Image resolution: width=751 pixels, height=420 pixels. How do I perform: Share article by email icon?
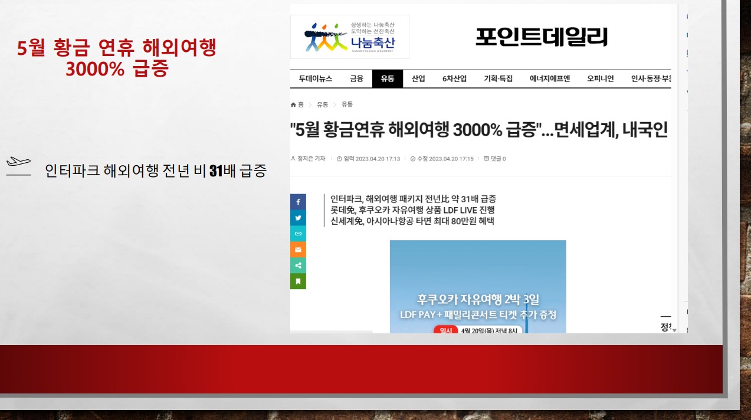(x=298, y=250)
